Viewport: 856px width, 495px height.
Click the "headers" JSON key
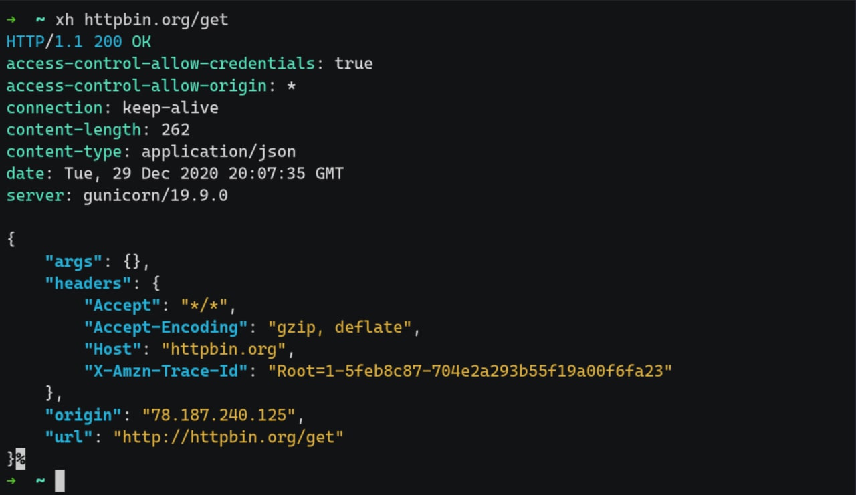[x=89, y=283]
